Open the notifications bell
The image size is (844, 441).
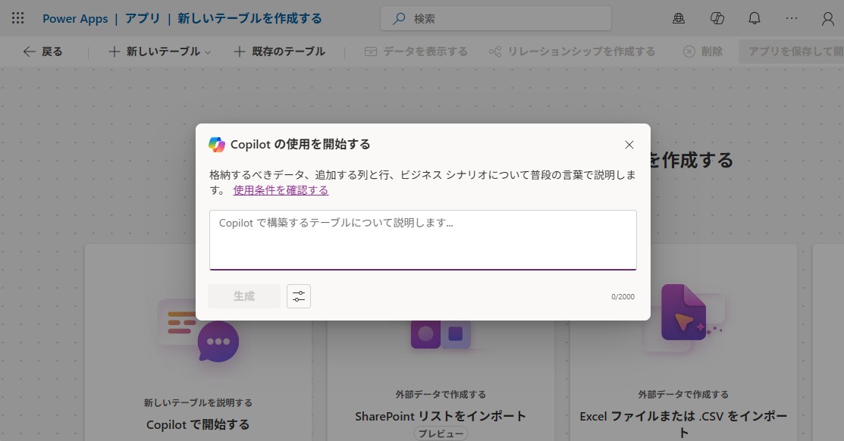tap(755, 18)
